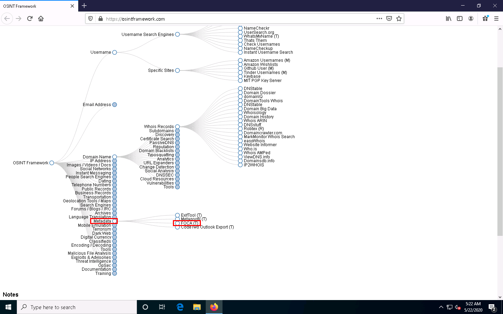503x314 pixels.
Task: Open DomainTools Whois link
Action: click(x=263, y=101)
